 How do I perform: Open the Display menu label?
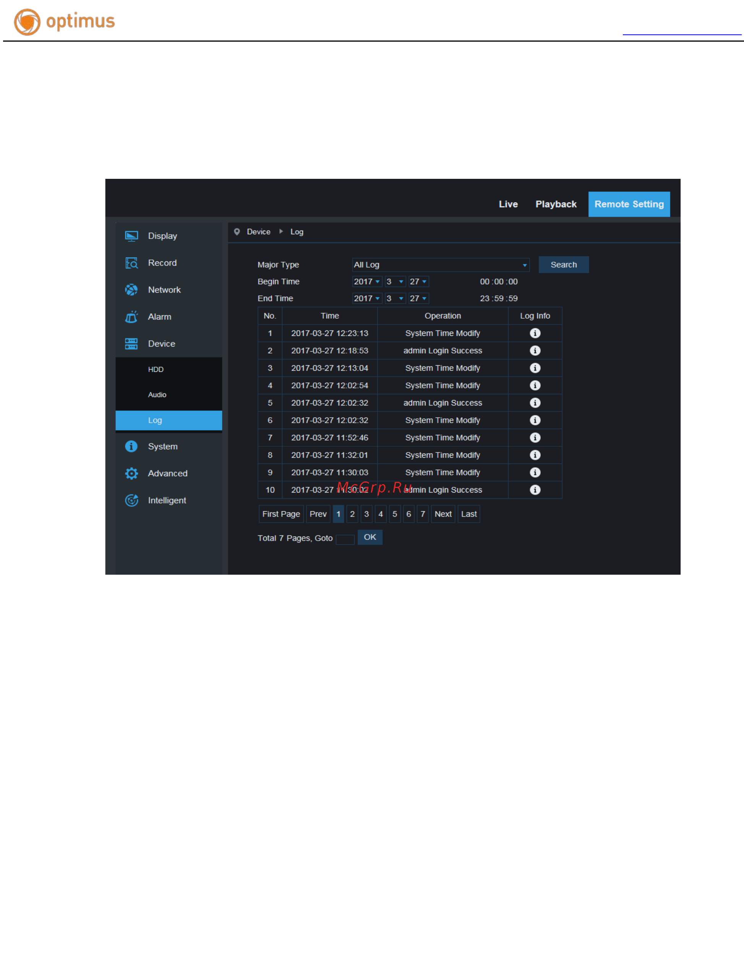click(x=162, y=236)
